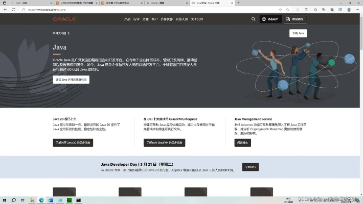Screen dimensions: 363x204
Task: Open the 合作伙伴 navigation menu
Action: point(167,19)
